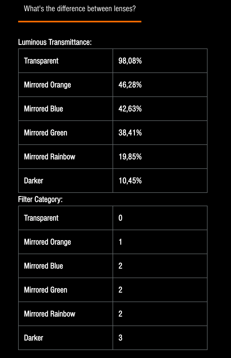
Task: Click the 42,63% value cell
Action: 160,109
